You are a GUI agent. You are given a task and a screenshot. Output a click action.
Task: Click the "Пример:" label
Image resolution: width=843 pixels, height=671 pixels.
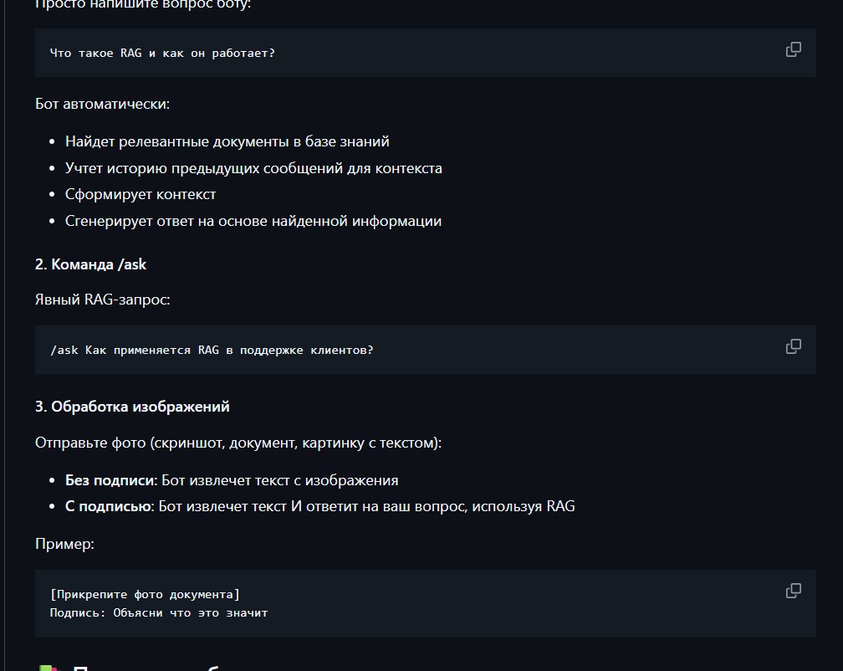click(64, 544)
